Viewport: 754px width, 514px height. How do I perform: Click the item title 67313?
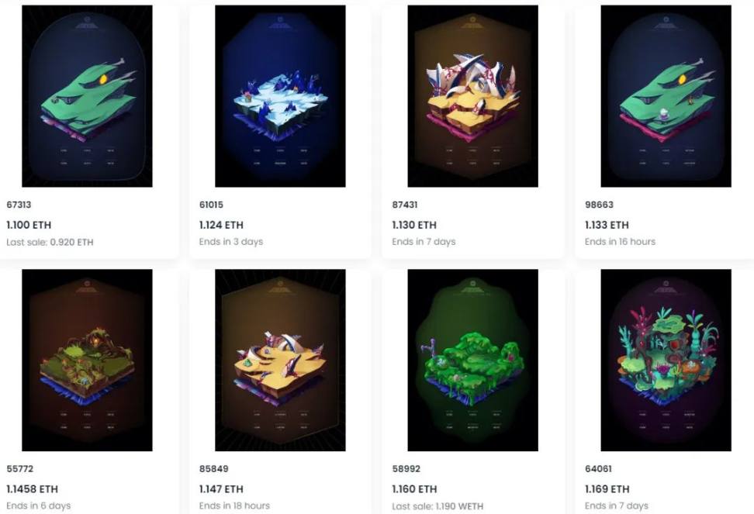pyautogui.click(x=19, y=205)
